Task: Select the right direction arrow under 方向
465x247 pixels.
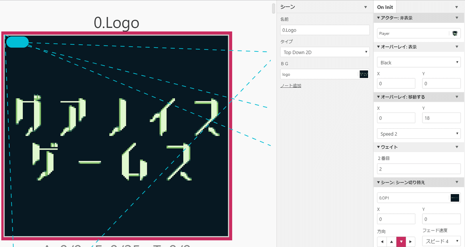Action: 410,241
